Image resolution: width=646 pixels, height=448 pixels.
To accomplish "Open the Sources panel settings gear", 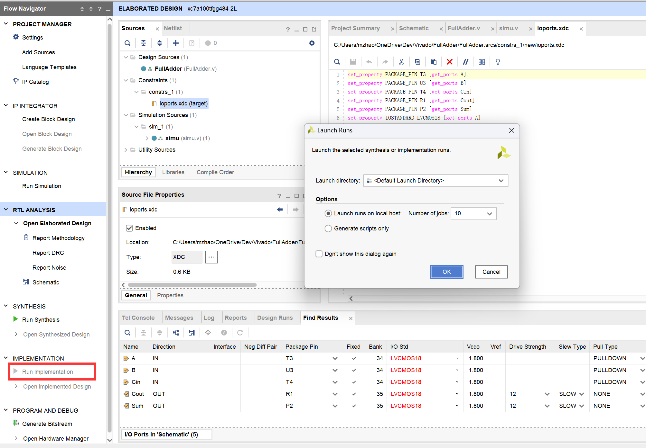I will [312, 43].
